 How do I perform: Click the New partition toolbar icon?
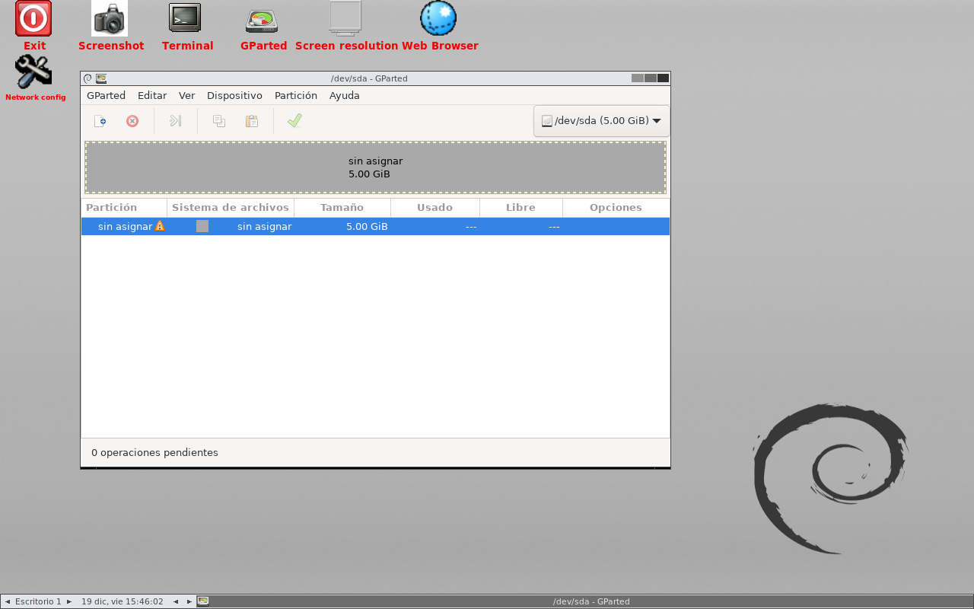pyautogui.click(x=100, y=121)
